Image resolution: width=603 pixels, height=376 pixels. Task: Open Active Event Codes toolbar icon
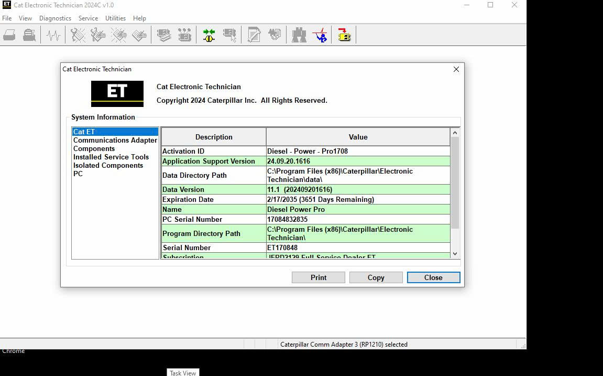pos(119,35)
